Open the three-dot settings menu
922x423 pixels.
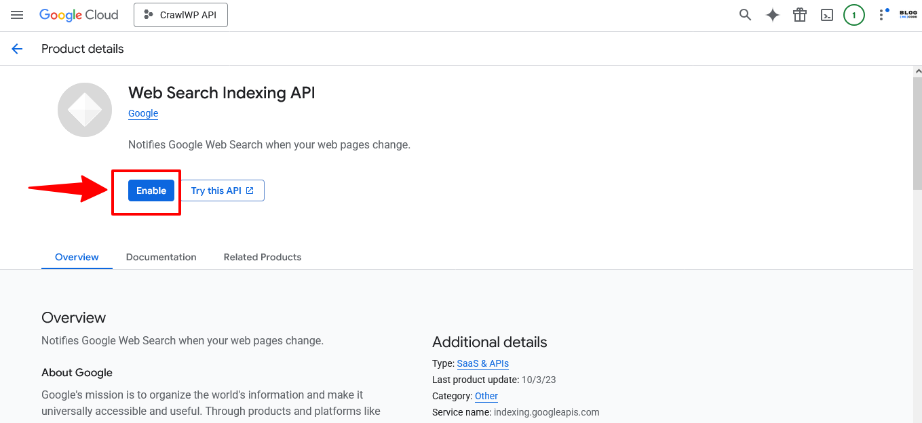(882, 15)
